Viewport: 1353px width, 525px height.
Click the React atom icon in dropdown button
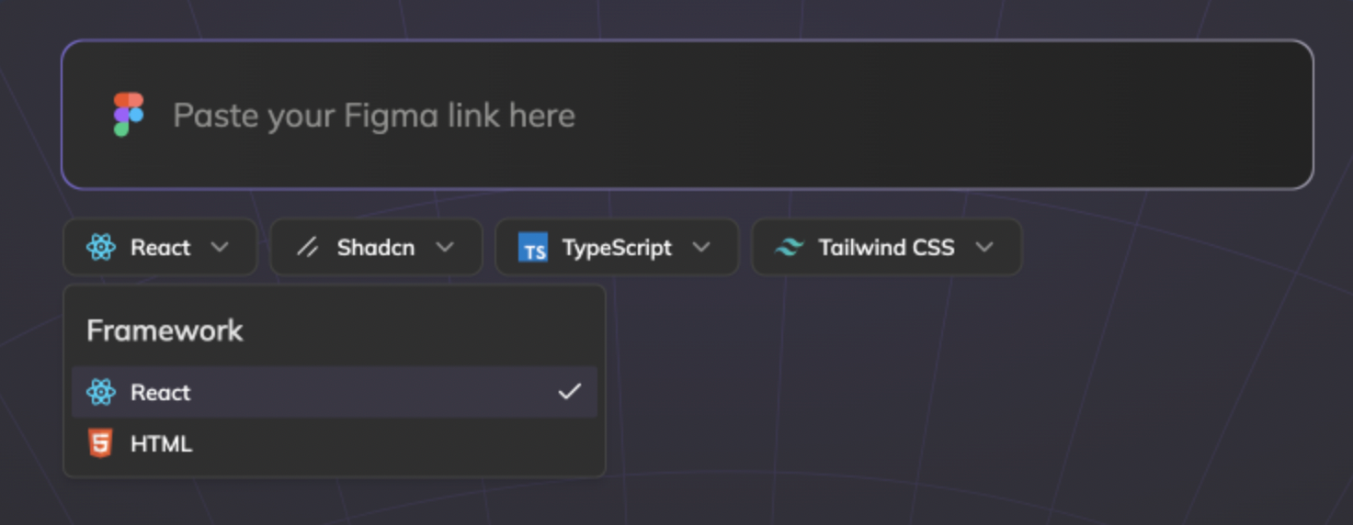tap(101, 247)
